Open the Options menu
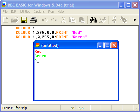 [39, 12]
